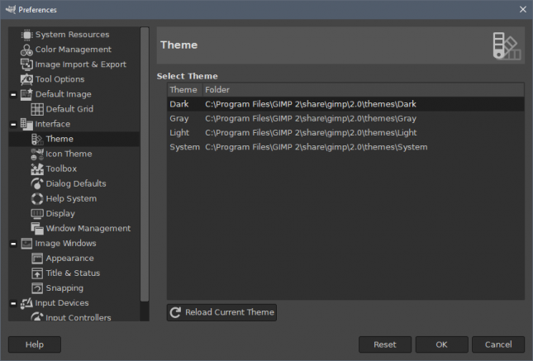Image resolution: width=533 pixels, height=361 pixels.
Task: Click the Image Import & Export icon
Action: (x=26, y=64)
